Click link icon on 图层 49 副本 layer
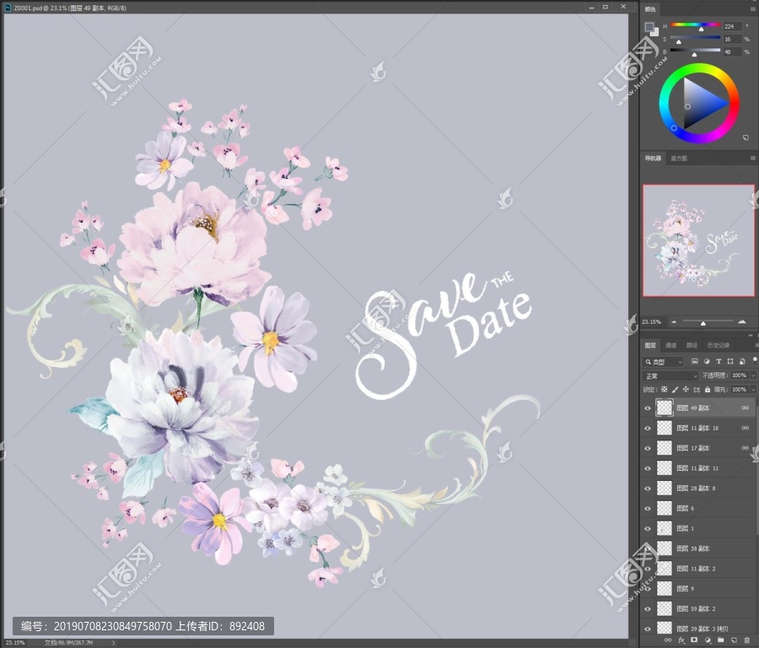This screenshot has width=759, height=648. click(746, 408)
